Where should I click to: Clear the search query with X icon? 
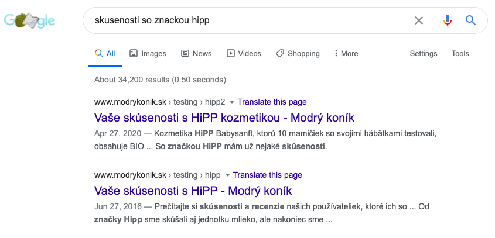(419, 21)
